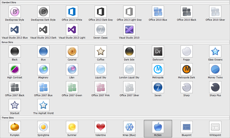Select the Office 2007 Black skin
Image resolution: width=230 pixels, height=138 pixels.
tap(15, 87)
